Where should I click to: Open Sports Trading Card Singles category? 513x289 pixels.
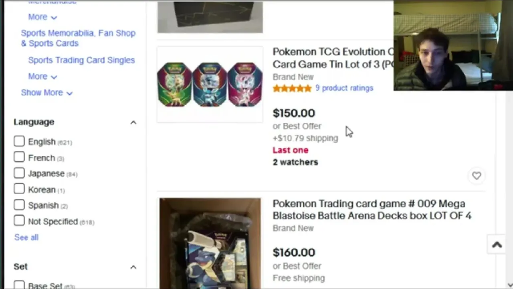(81, 60)
